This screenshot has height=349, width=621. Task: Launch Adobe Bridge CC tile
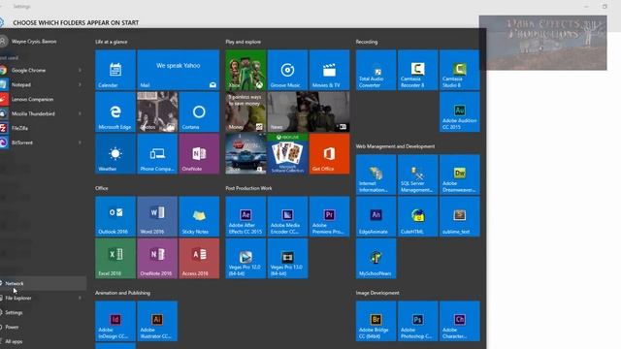click(376, 321)
